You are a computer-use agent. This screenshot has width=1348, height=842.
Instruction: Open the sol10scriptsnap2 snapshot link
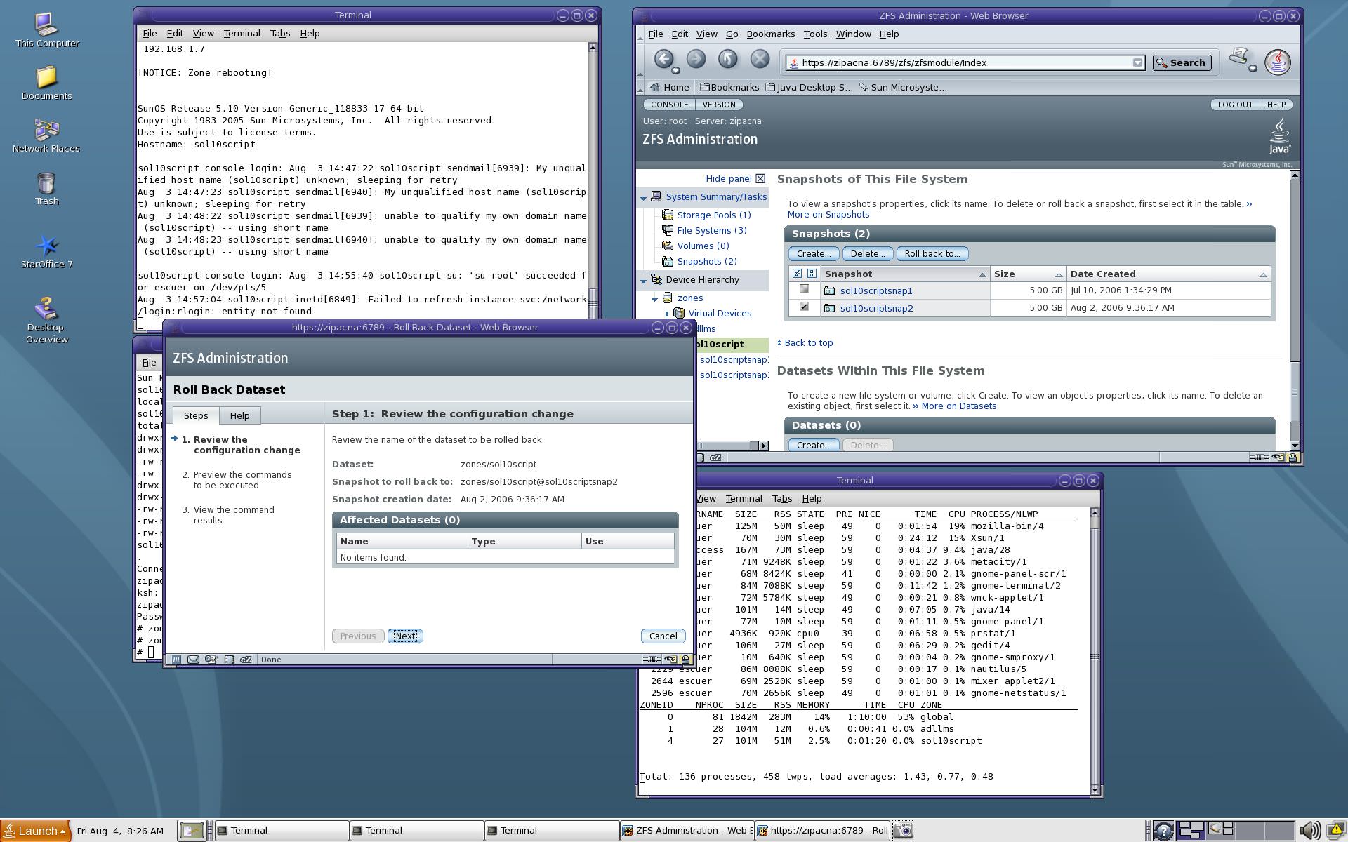876,308
